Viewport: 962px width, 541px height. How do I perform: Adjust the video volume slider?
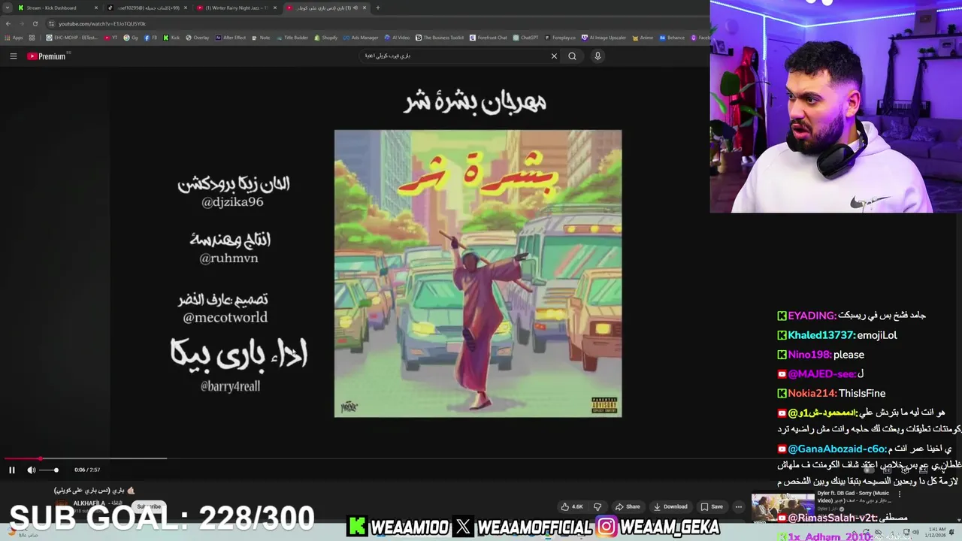point(49,470)
